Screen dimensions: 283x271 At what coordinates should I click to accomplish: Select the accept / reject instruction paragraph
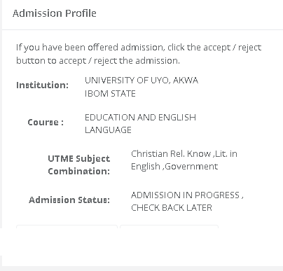(x=139, y=54)
